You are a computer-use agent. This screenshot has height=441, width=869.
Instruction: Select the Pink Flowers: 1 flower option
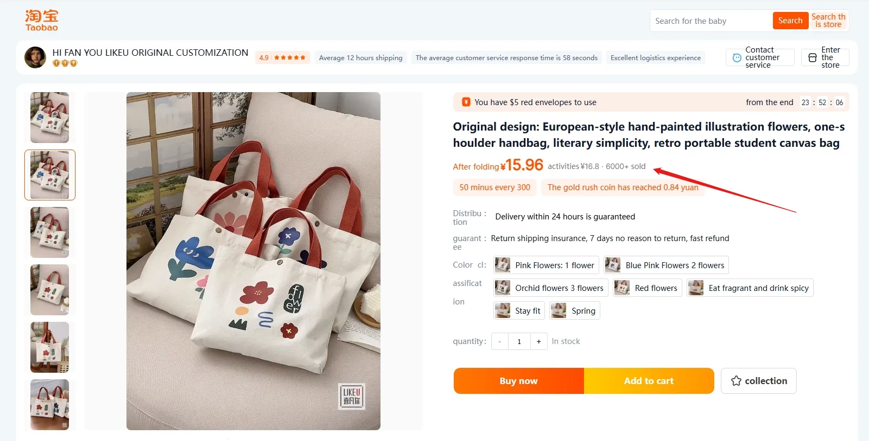pos(546,265)
